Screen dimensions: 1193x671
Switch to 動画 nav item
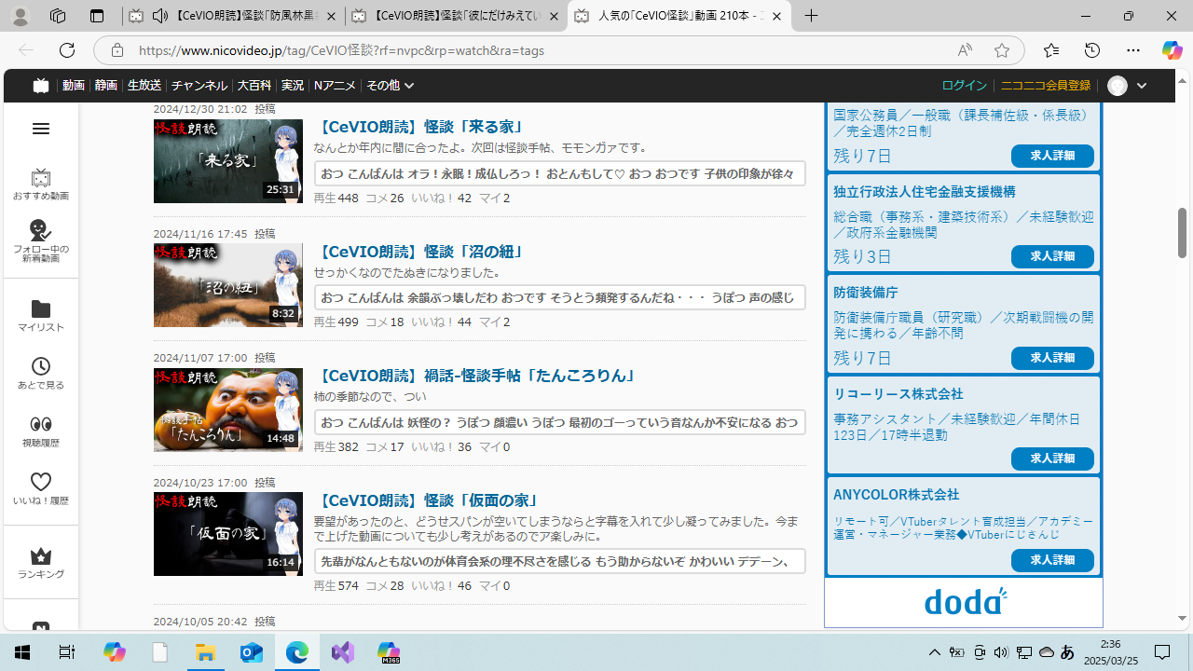coord(74,86)
